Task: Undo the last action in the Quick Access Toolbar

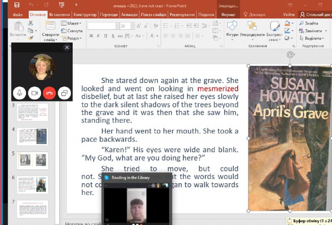Action: (x=31, y=5)
